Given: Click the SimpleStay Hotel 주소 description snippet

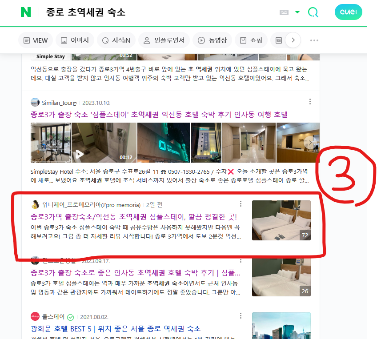Looking at the screenshot, I should [x=169, y=176].
